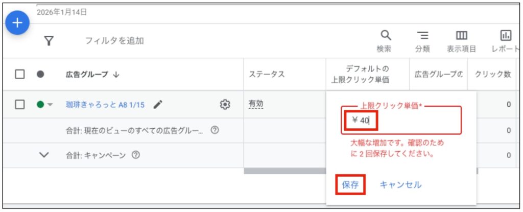Viewport: 523px width, 212px height.
Task: Click the クリック数 column header
Action: pyautogui.click(x=492, y=74)
